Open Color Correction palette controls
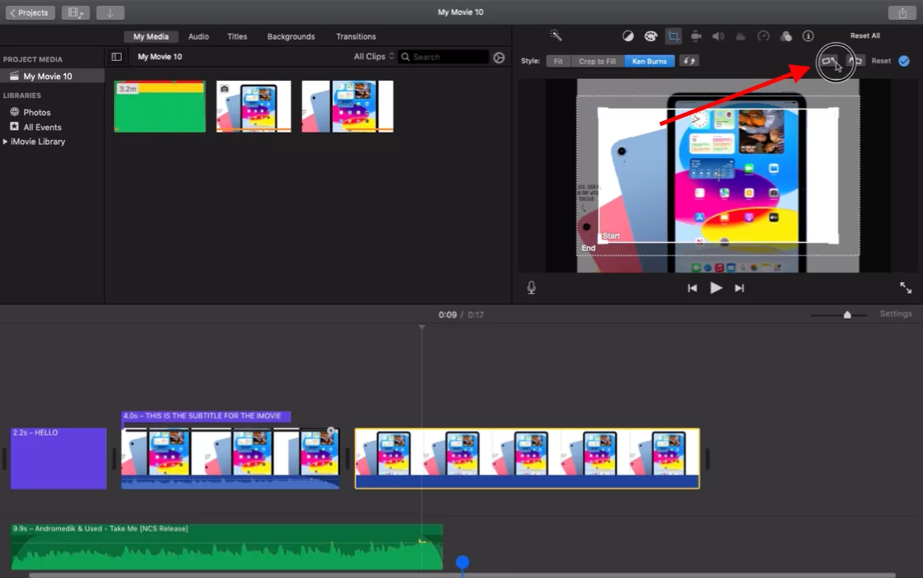This screenshot has height=578, width=923. (650, 36)
